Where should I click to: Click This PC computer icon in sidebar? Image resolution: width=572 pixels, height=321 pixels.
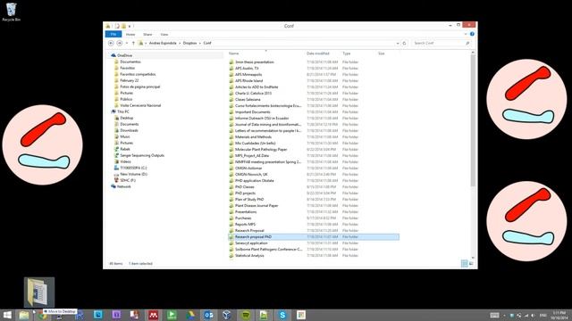click(114, 111)
